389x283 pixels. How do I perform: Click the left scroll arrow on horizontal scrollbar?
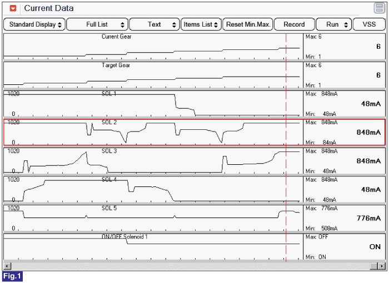(7, 266)
